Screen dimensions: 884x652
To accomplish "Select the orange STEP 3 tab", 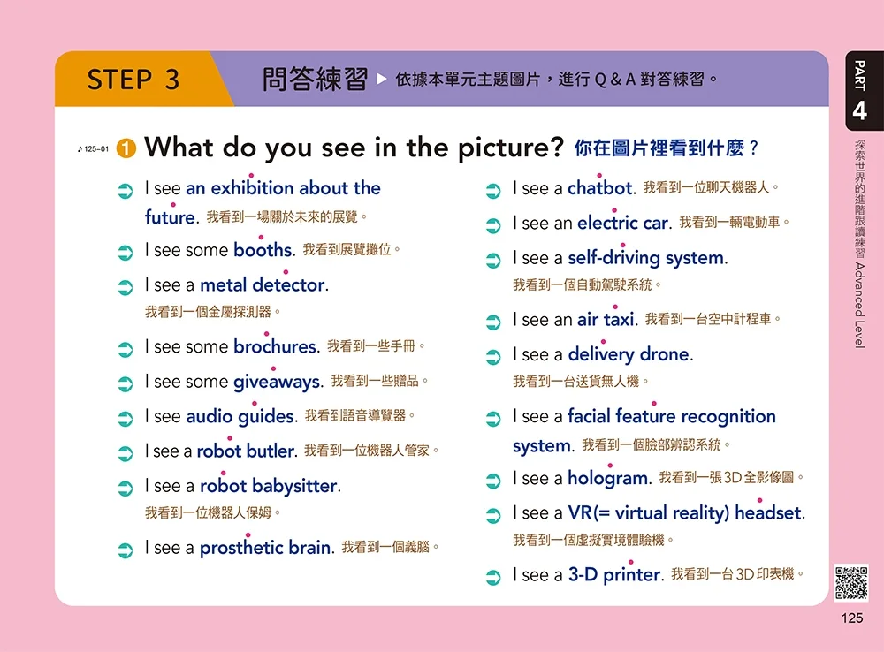I will pyautogui.click(x=133, y=80).
